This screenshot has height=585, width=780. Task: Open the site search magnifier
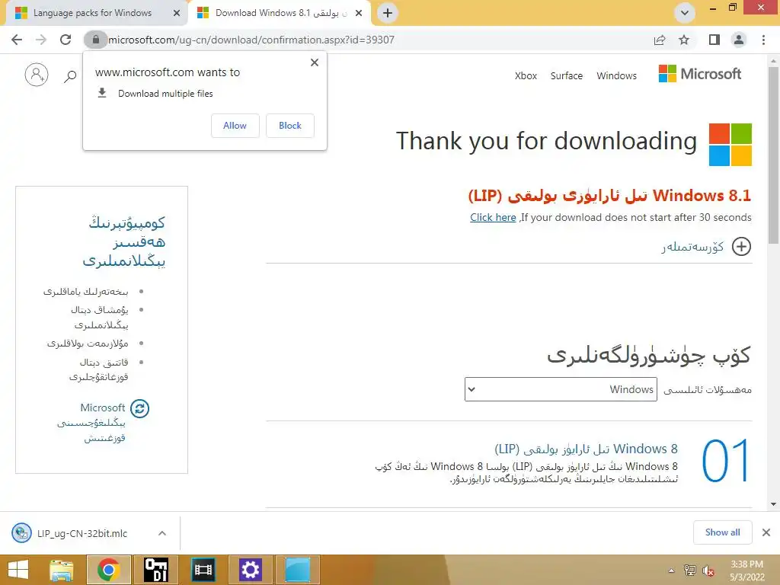70,76
